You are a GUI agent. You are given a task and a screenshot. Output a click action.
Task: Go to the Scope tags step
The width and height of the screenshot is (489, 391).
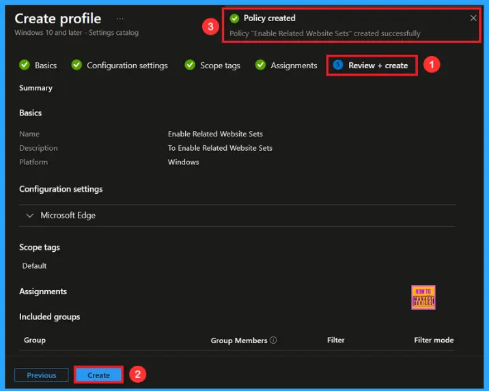click(220, 66)
